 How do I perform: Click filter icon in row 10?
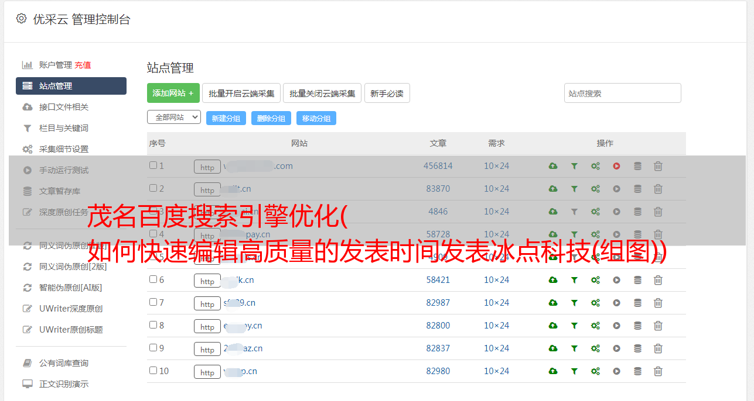[574, 371]
